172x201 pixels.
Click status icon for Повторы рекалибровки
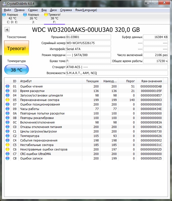pyautogui.click(x=7, y=118)
